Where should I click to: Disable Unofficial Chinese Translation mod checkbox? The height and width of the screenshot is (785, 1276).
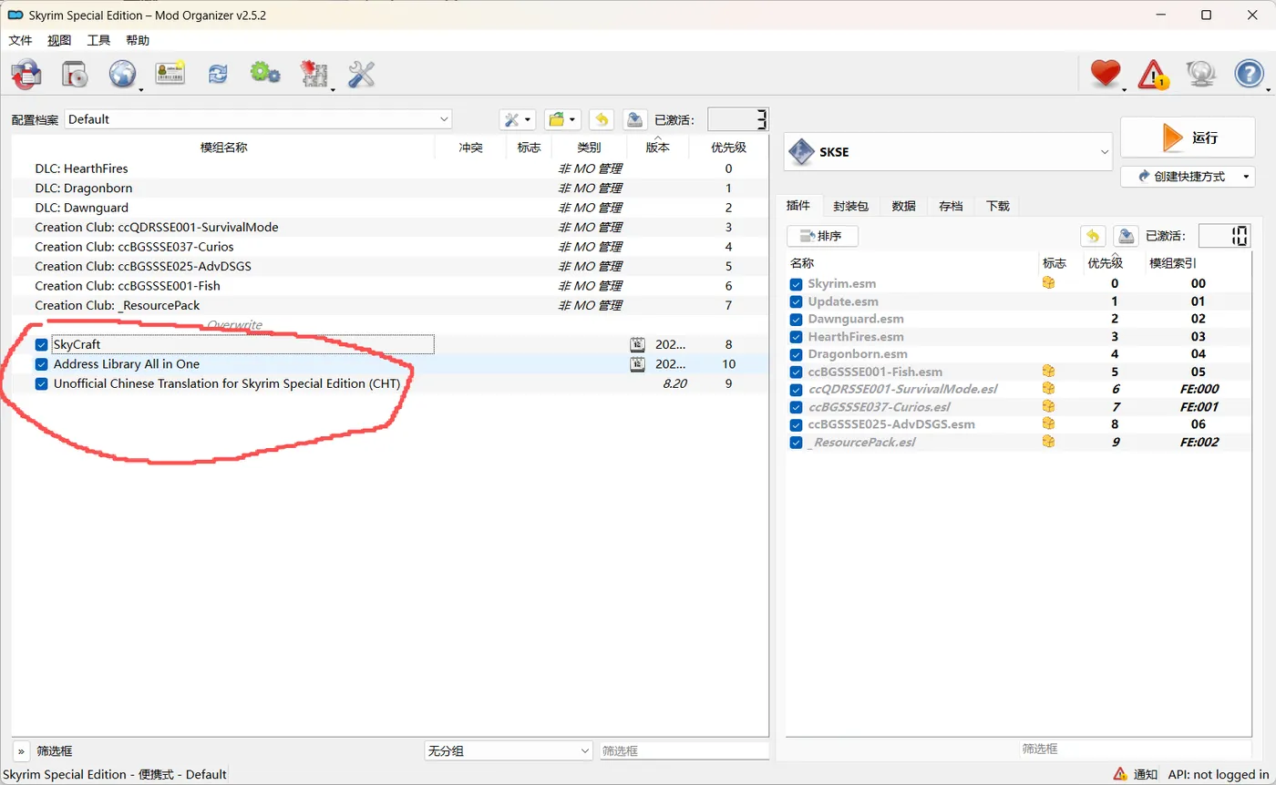click(42, 384)
